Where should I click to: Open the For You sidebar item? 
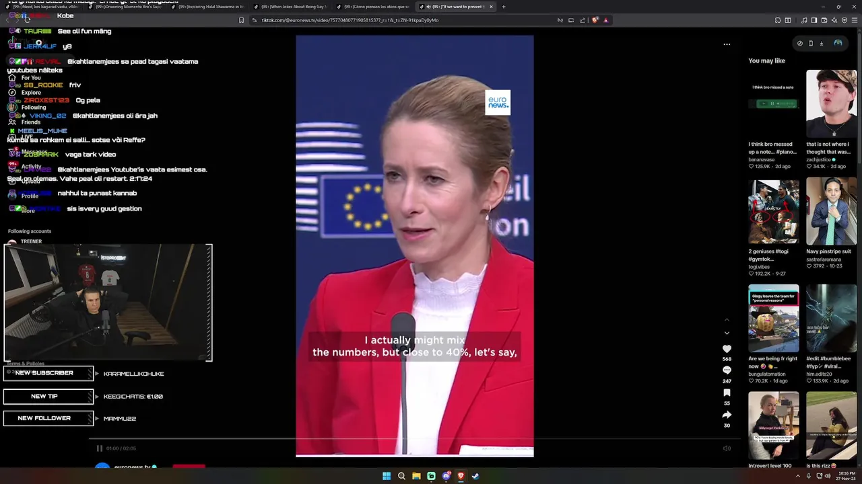pos(24,78)
